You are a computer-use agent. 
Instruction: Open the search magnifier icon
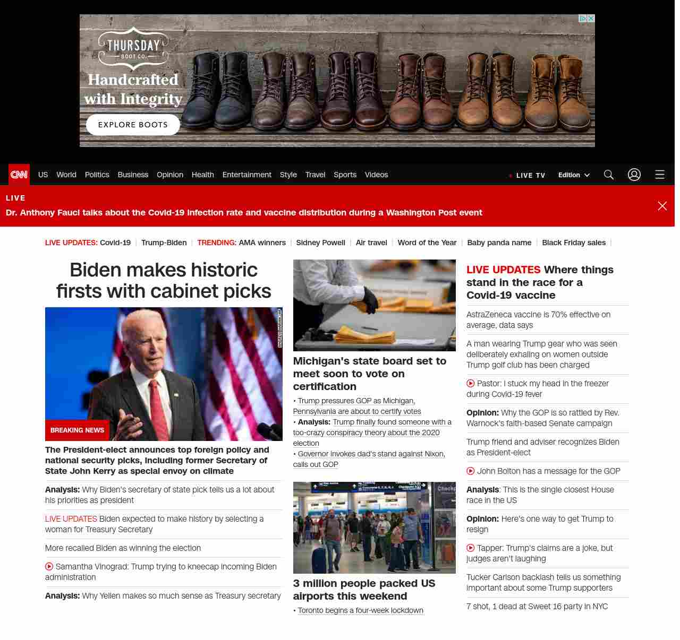click(x=609, y=175)
